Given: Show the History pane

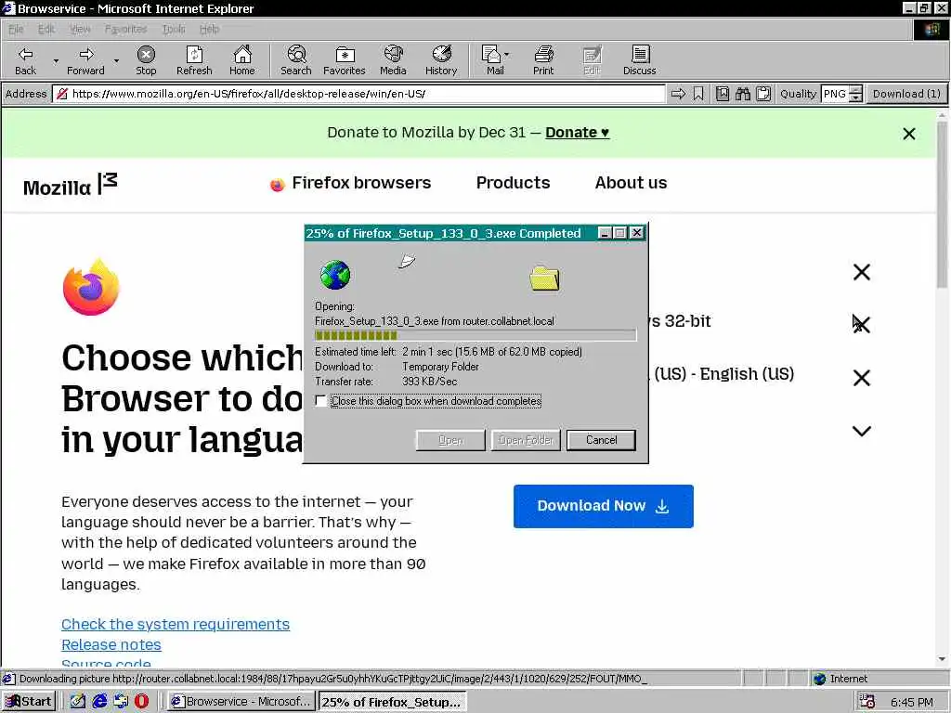Looking at the screenshot, I should (441, 60).
